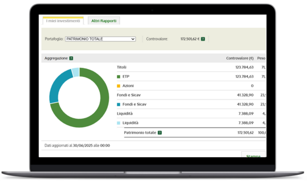Switch to the I miei investimenti tab
The height and width of the screenshot is (186, 307).
(x=63, y=21)
